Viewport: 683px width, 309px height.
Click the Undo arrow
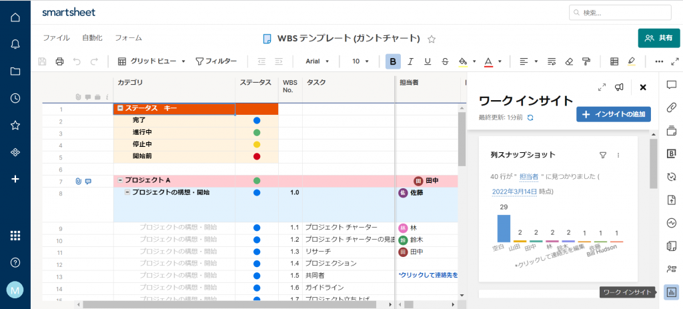[77, 61]
